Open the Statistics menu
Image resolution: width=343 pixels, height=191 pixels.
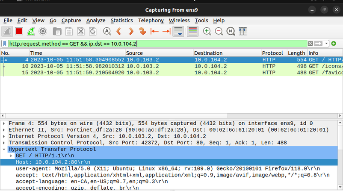point(121,21)
